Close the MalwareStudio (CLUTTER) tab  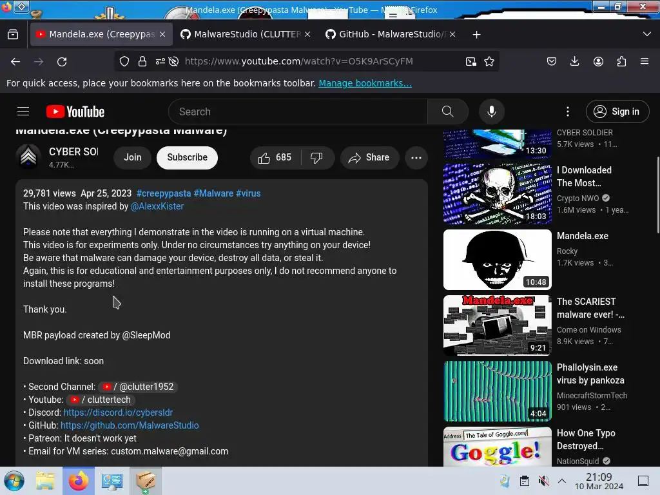pyautogui.click(x=307, y=34)
